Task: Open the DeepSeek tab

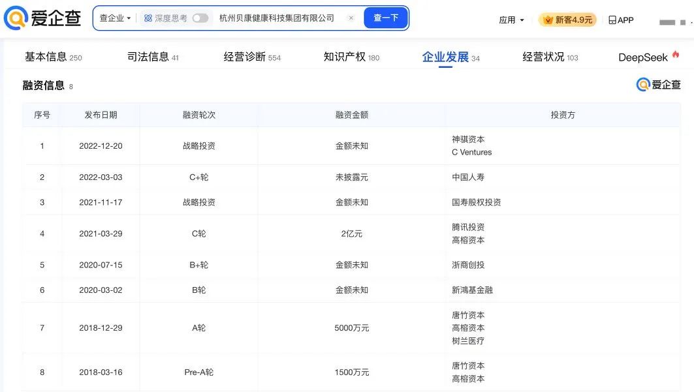Action: click(x=642, y=57)
